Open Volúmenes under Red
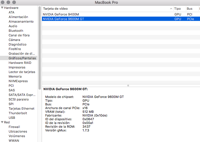 [17, 136]
